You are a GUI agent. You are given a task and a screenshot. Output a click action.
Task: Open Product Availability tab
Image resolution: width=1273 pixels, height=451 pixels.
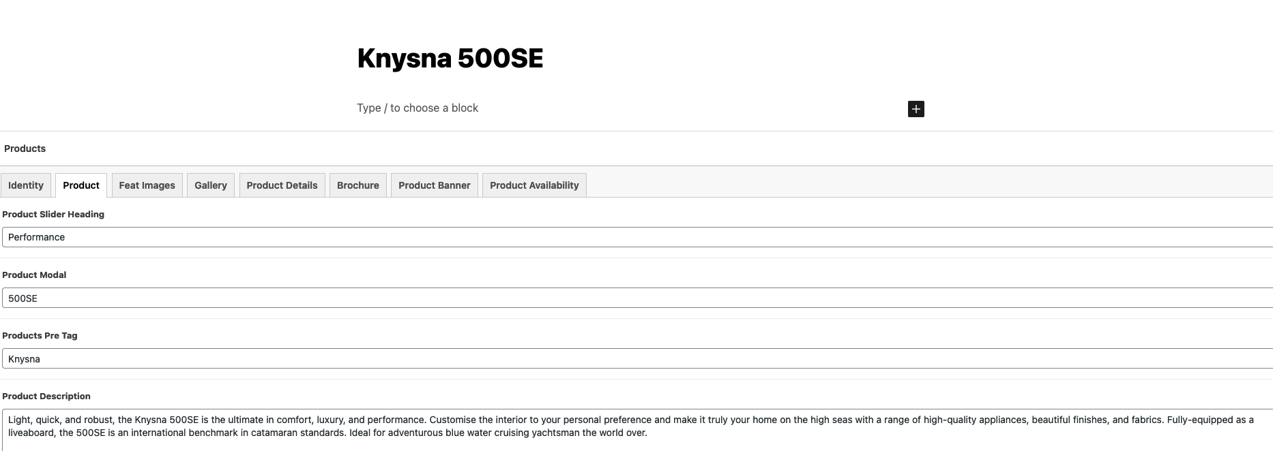pos(534,185)
